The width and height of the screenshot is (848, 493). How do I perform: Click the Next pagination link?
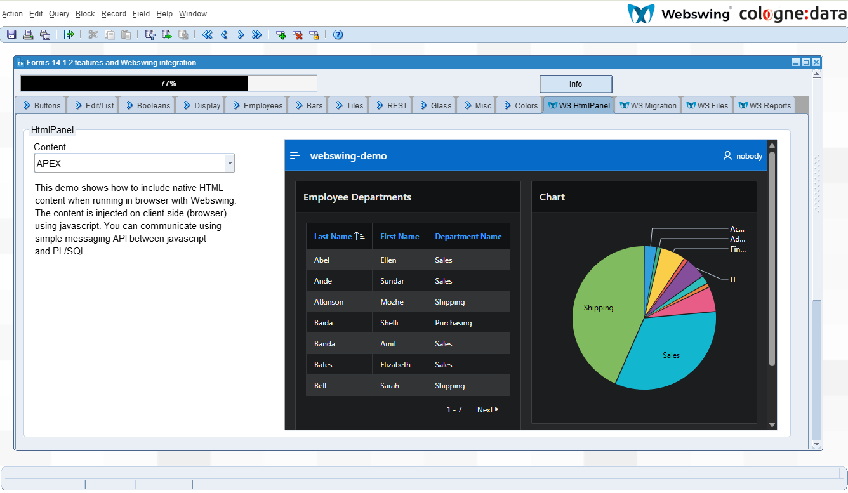tap(487, 410)
